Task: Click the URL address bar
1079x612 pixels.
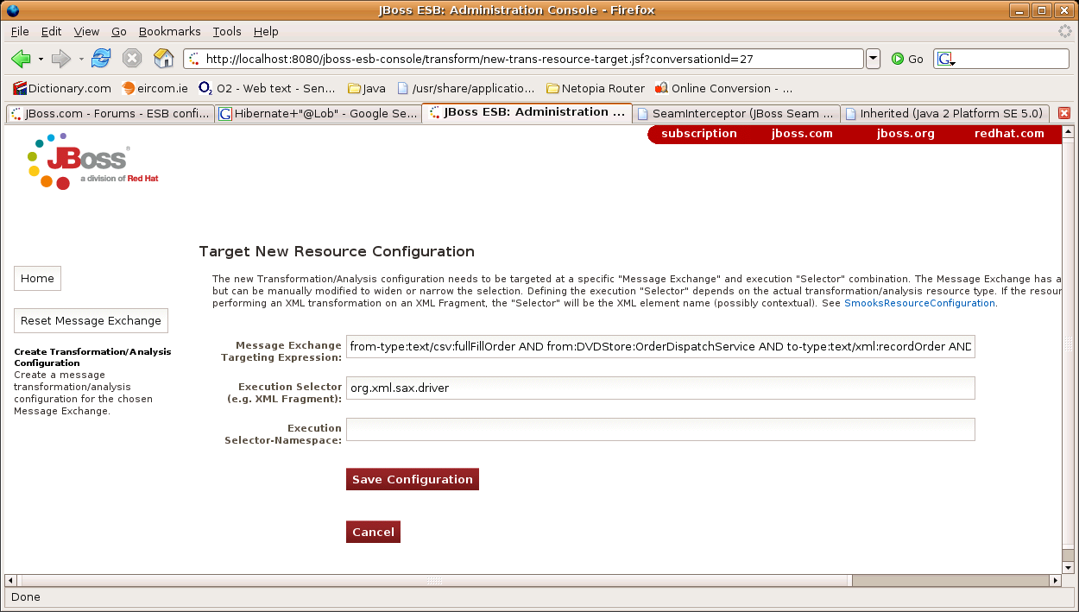Action: coord(523,59)
